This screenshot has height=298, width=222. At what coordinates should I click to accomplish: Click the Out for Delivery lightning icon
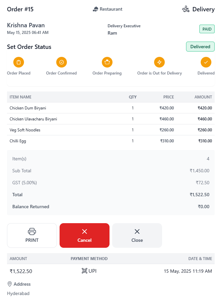(159, 62)
